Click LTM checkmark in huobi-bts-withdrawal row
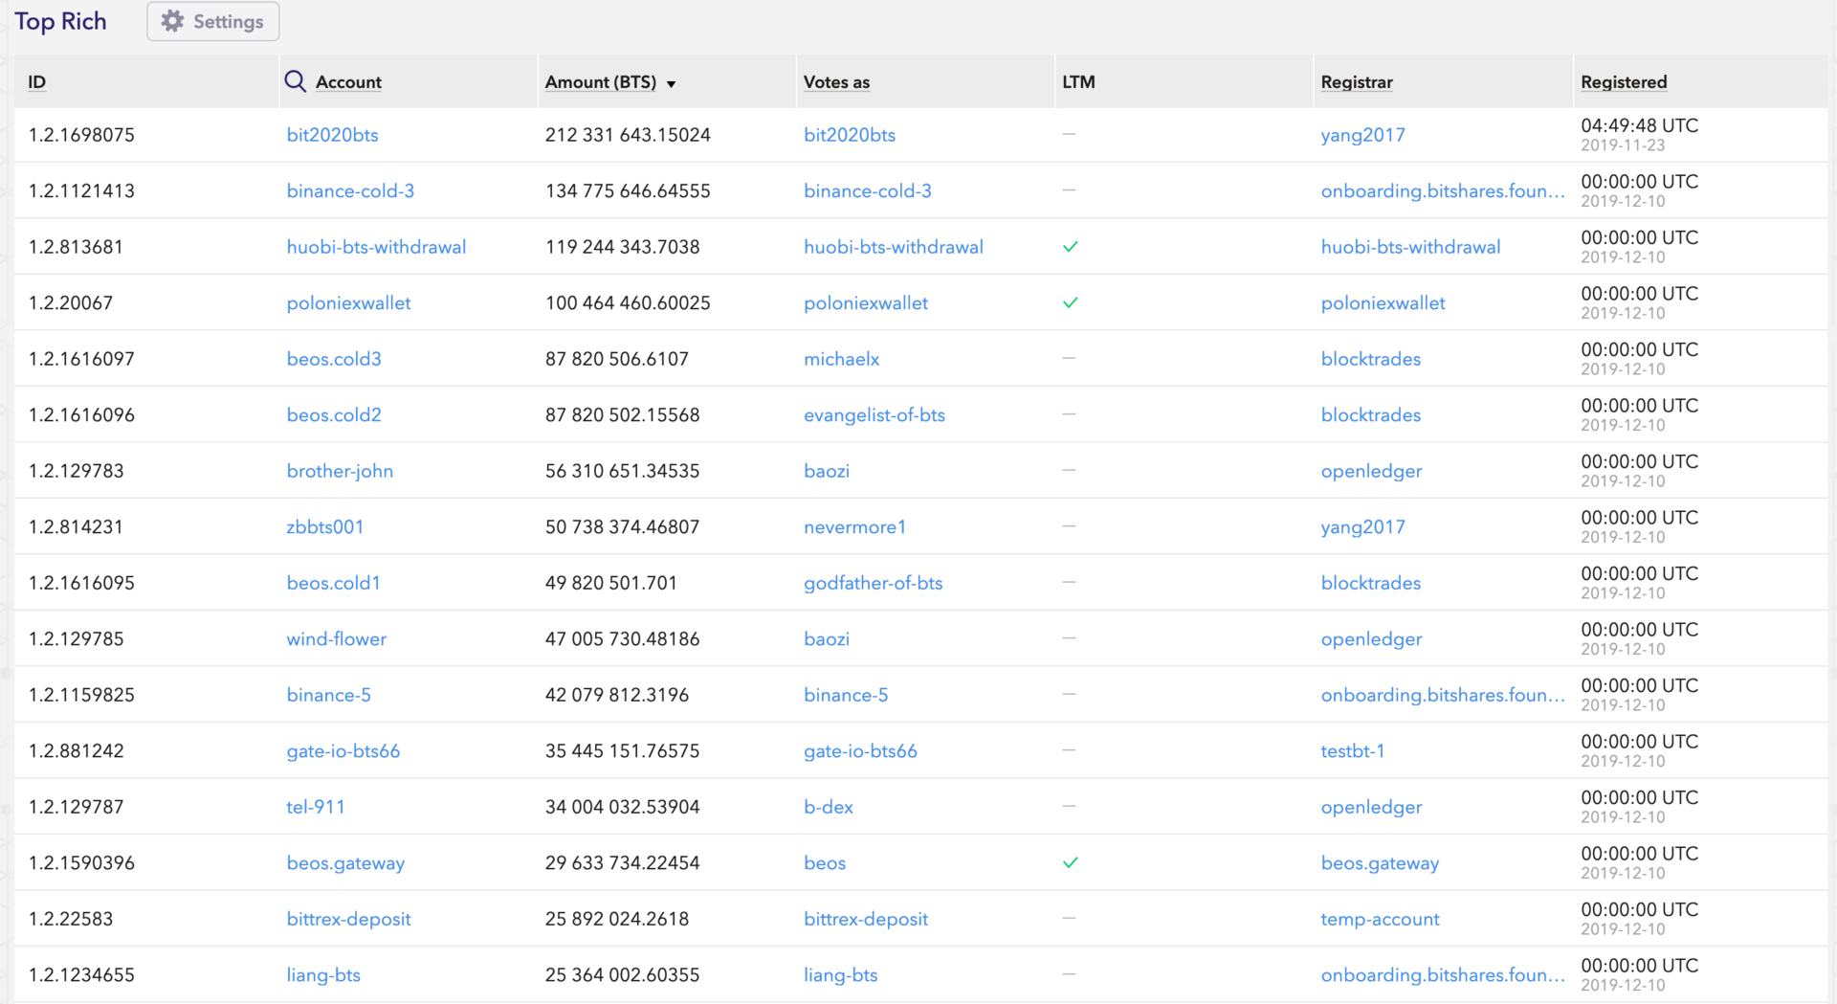 [1071, 247]
